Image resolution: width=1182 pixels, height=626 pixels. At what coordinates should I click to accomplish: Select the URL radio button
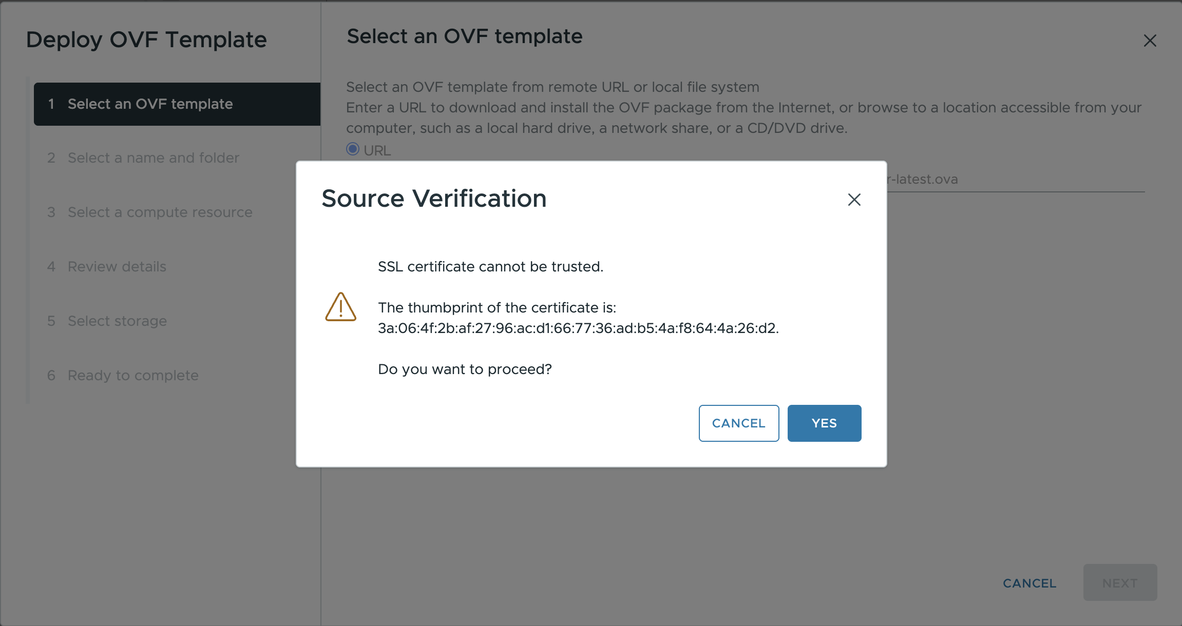click(x=353, y=149)
